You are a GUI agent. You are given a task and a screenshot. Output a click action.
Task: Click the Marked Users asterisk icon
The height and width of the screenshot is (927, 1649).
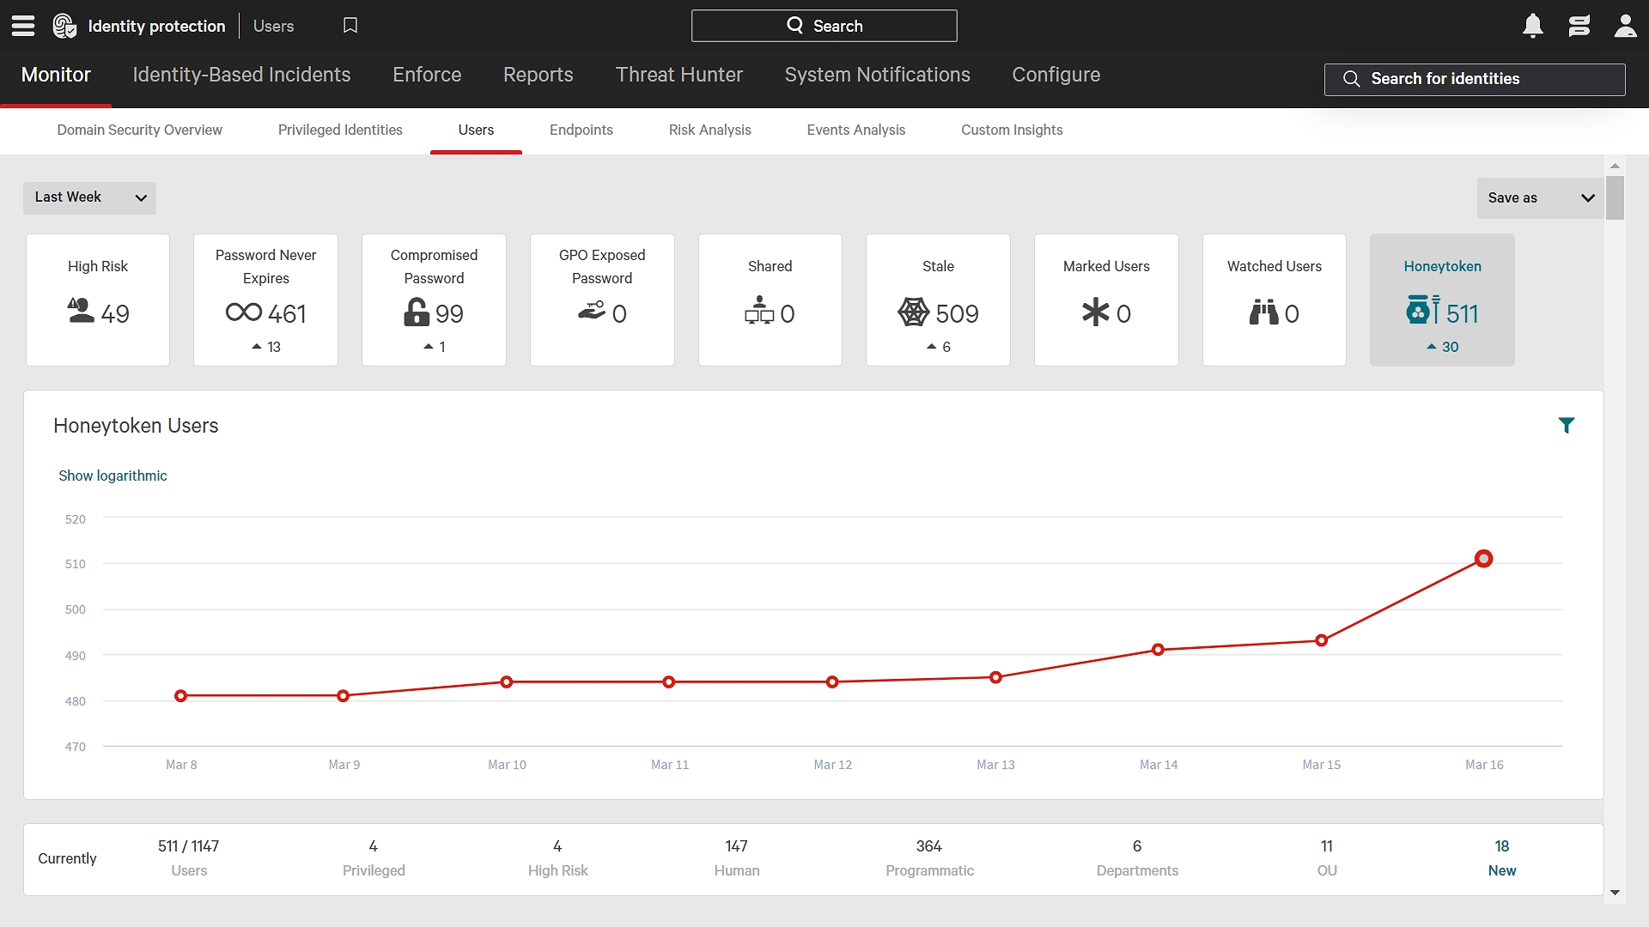click(1095, 313)
